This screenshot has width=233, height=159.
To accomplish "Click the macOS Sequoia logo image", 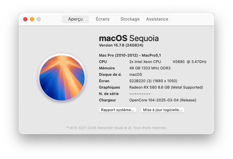I will tap(62, 78).
